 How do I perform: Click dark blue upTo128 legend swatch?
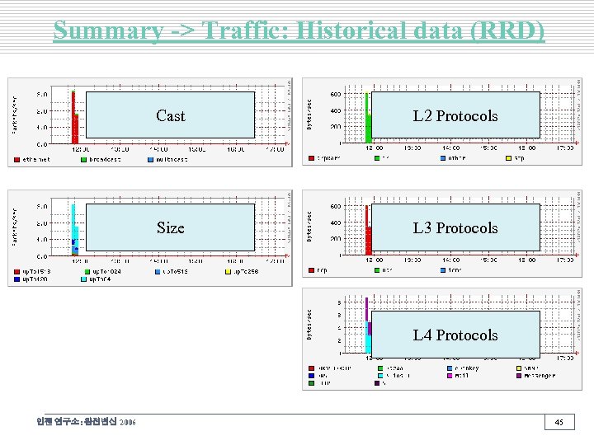pos(16,279)
